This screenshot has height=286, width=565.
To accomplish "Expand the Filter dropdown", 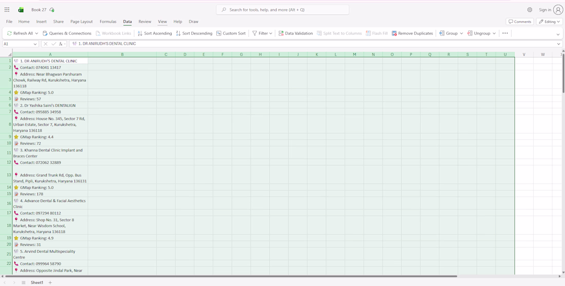I will click(x=271, y=33).
